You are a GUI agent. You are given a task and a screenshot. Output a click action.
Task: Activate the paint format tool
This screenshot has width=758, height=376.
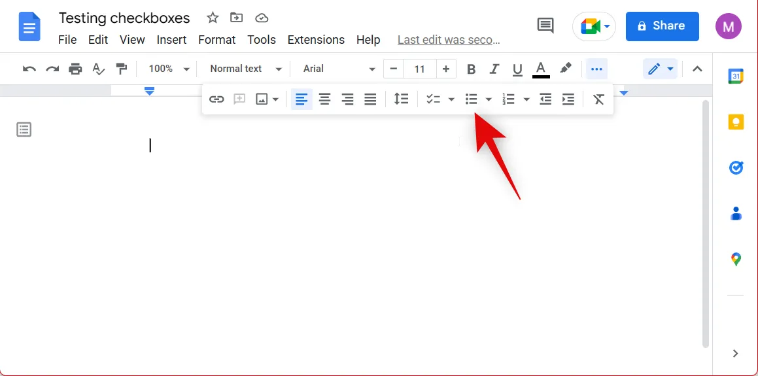[x=122, y=69]
